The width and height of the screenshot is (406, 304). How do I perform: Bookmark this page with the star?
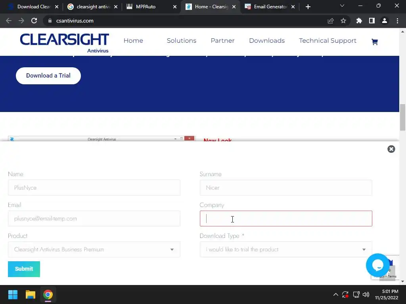pos(343,21)
